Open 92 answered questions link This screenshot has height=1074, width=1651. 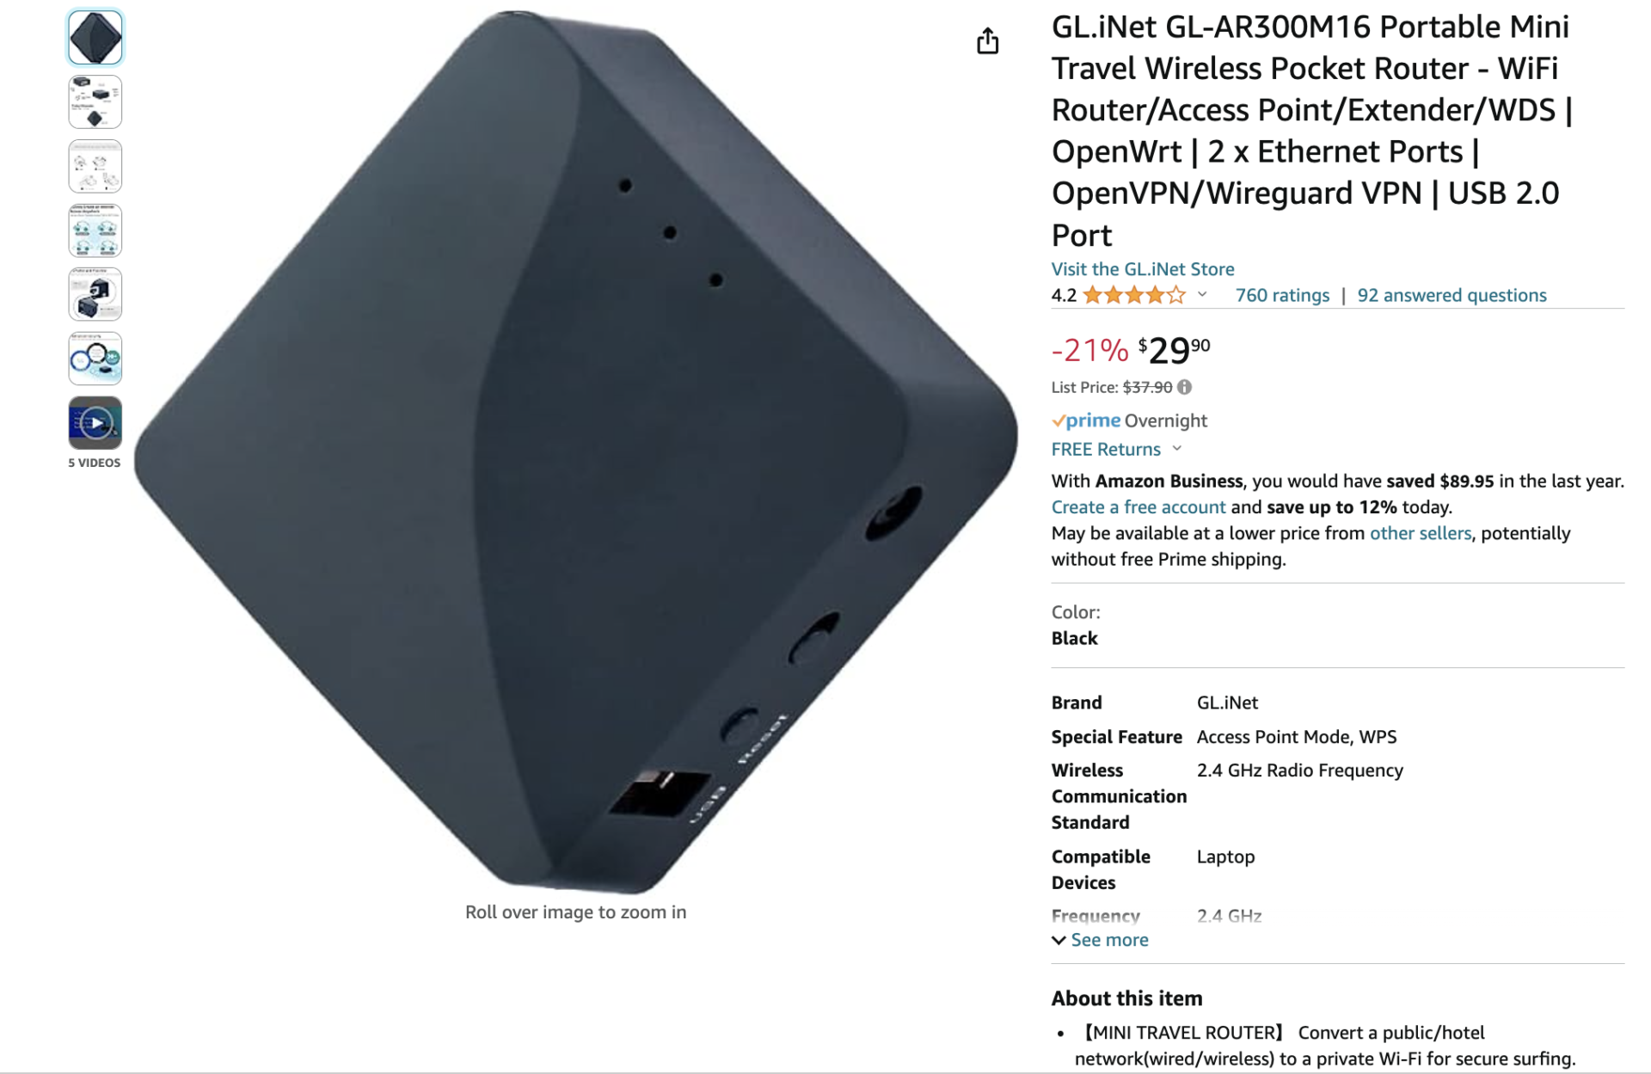tap(1452, 295)
